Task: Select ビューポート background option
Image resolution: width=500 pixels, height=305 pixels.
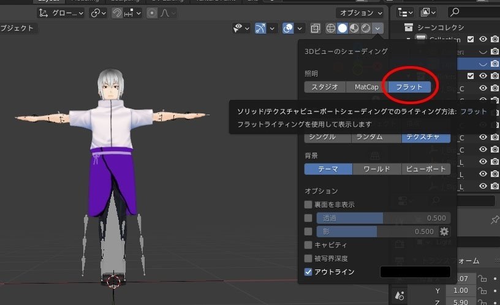Action: point(426,169)
